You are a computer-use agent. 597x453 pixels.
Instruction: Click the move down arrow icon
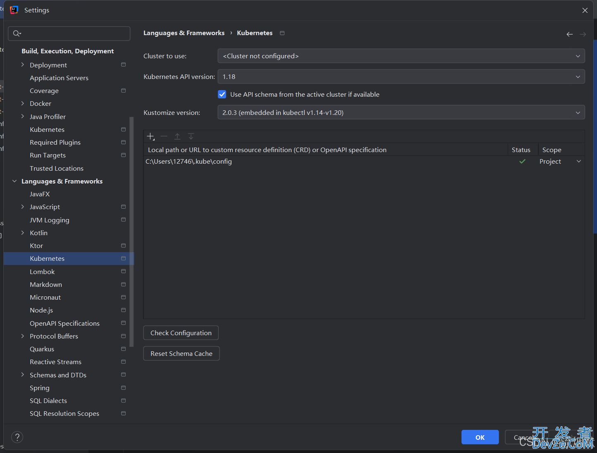click(x=191, y=136)
